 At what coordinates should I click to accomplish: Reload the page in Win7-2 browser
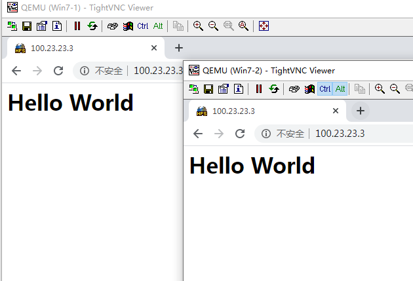click(x=240, y=134)
